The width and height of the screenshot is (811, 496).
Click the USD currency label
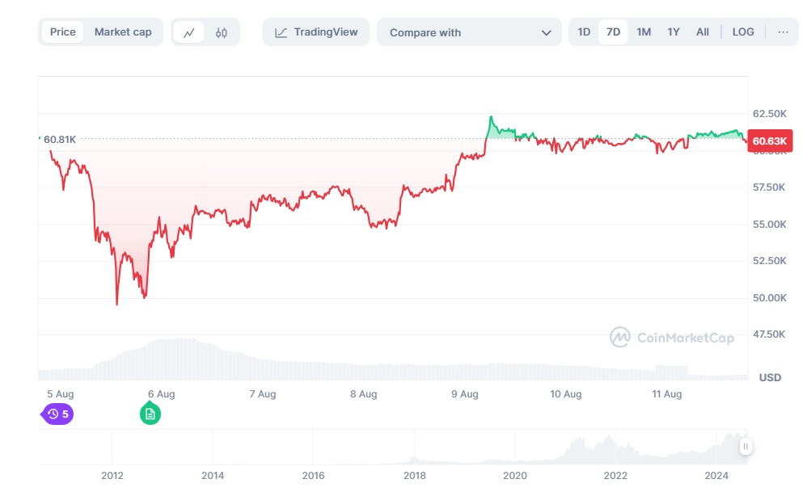pos(770,378)
